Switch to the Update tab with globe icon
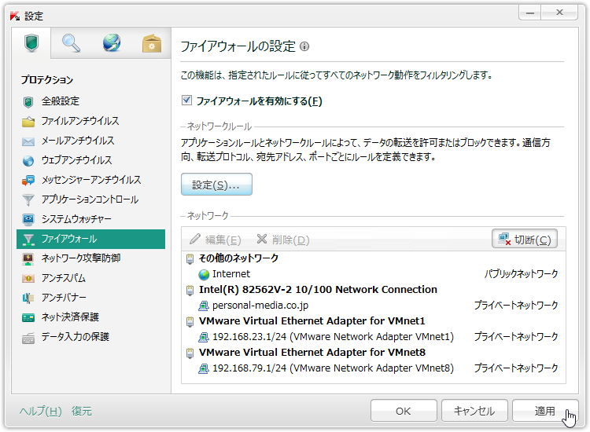The height and width of the screenshot is (432, 590). click(x=112, y=44)
